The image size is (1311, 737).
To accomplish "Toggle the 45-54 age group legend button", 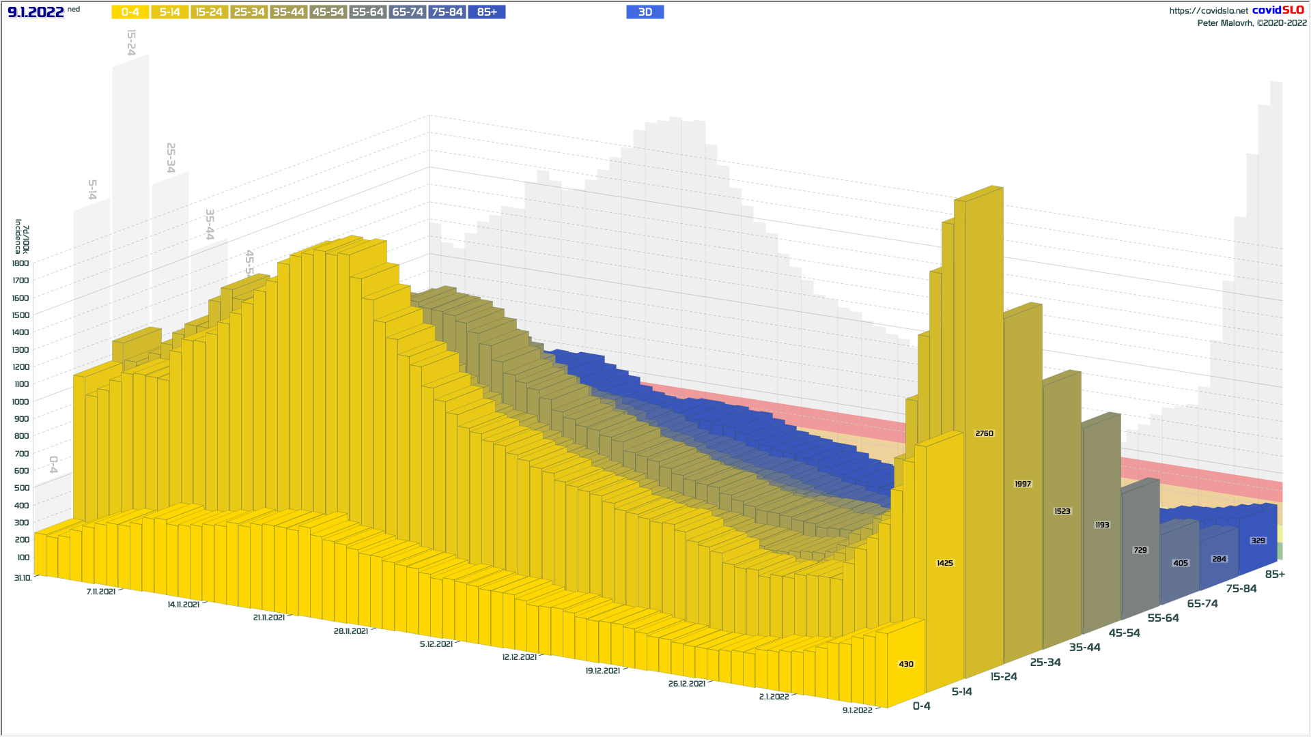I will tap(328, 12).
